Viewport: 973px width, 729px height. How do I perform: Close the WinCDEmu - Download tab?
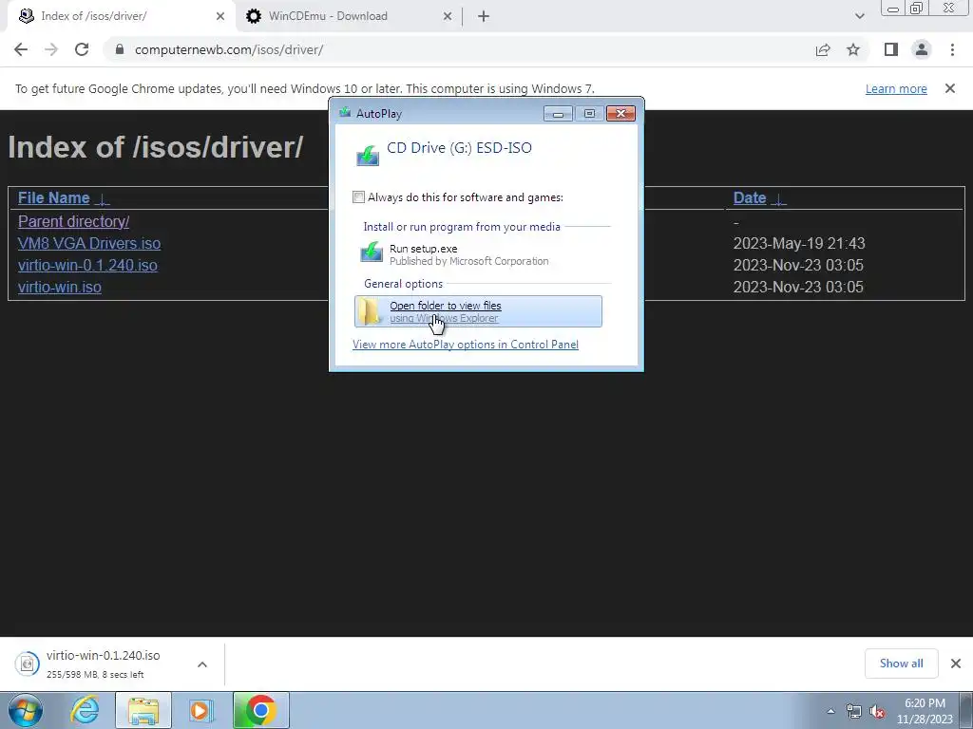coord(448,16)
